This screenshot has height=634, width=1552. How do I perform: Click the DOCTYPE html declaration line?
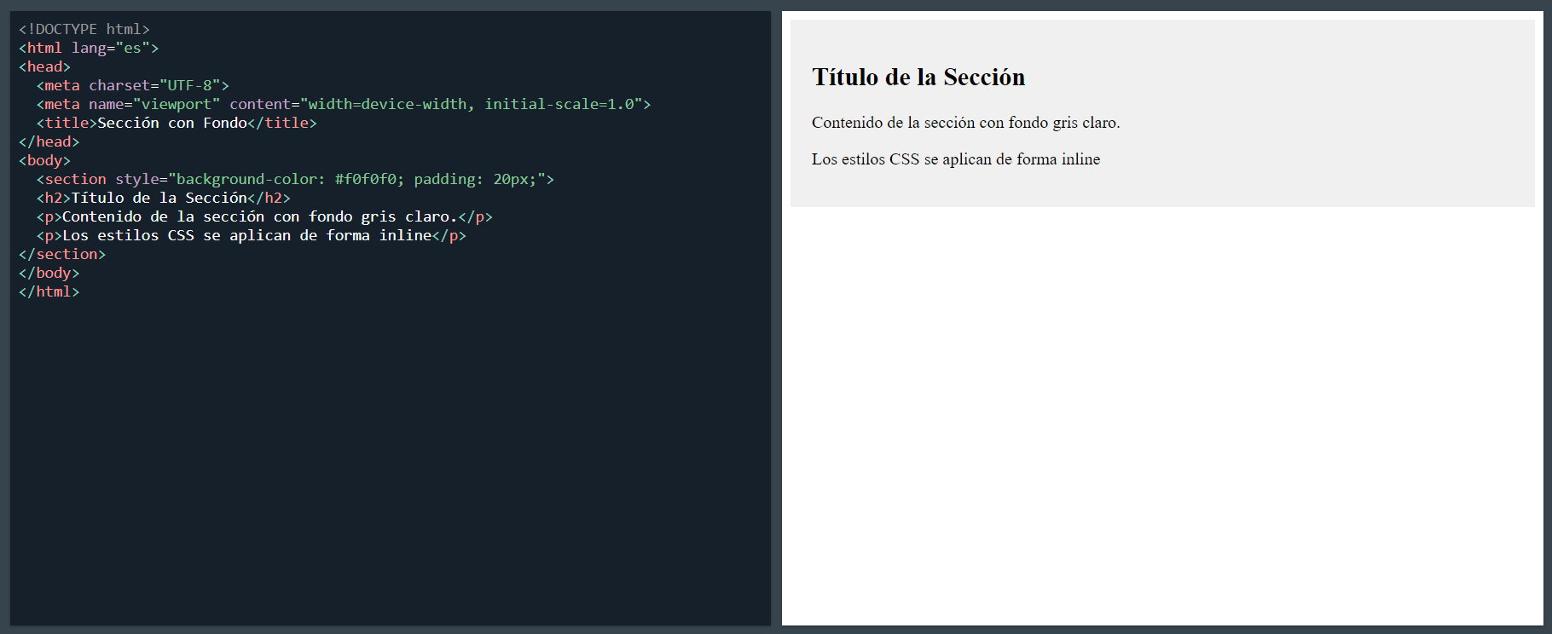click(x=84, y=29)
